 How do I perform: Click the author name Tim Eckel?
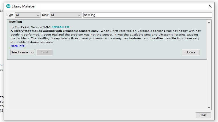(x=22, y=27)
